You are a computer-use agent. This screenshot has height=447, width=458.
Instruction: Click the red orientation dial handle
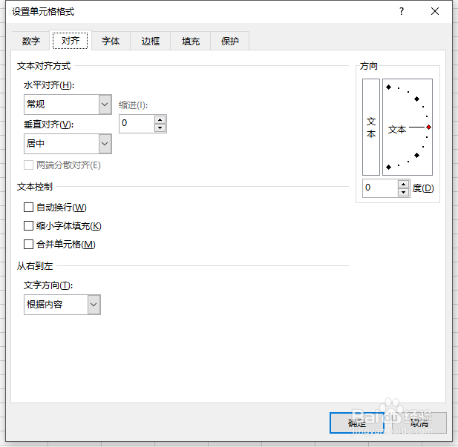[x=428, y=128]
